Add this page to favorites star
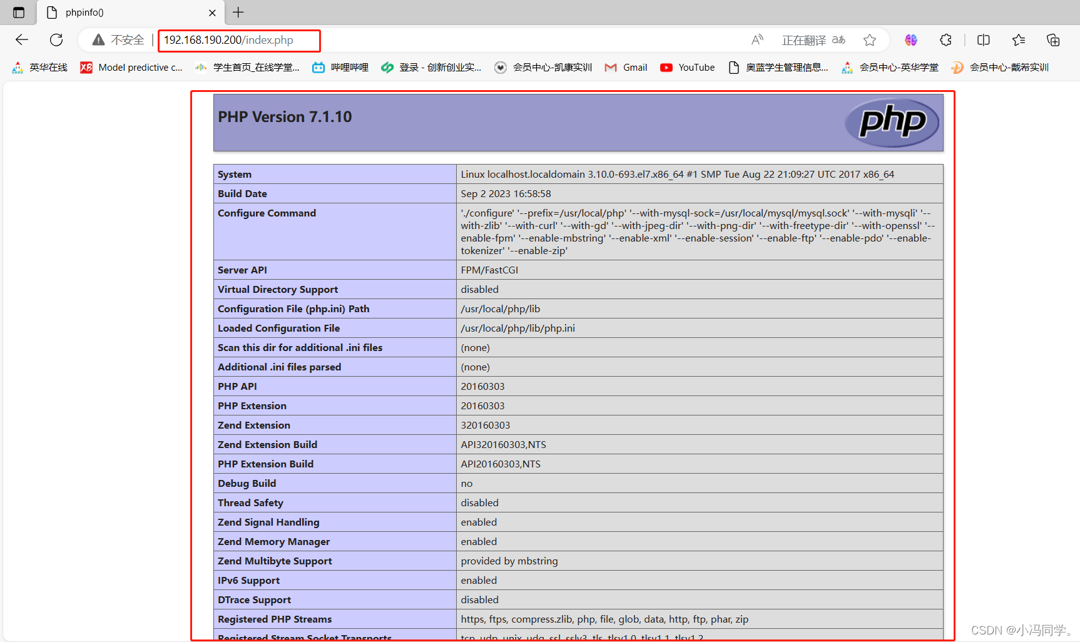This screenshot has height=642, width=1080. click(x=870, y=40)
